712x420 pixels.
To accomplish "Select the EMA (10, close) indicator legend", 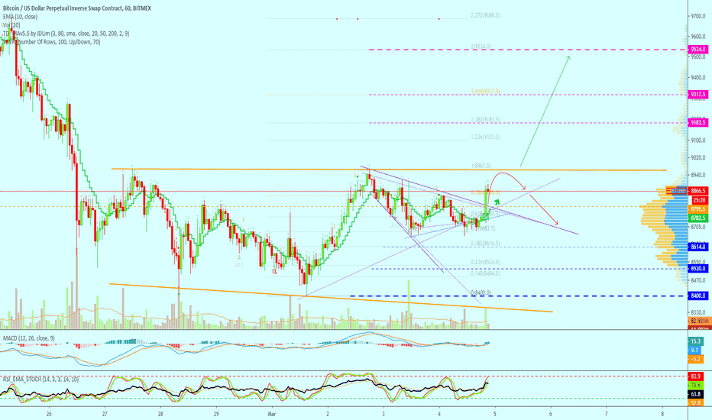I will pyautogui.click(x=21, y=17).
